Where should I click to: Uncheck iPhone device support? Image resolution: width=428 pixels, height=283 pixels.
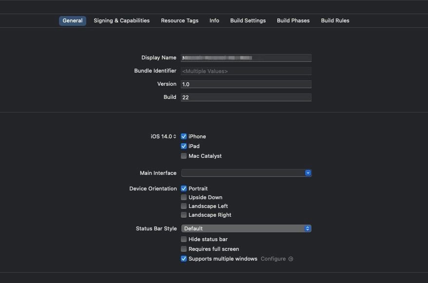(x=184, y=136)
